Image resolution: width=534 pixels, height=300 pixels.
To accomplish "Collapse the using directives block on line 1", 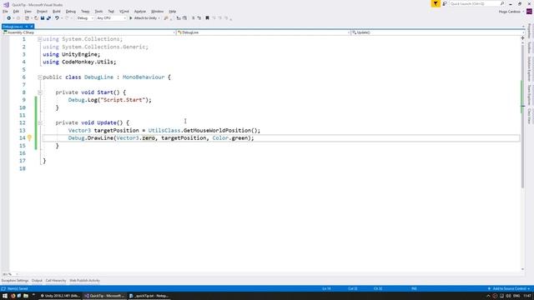I will click(40, 39).
